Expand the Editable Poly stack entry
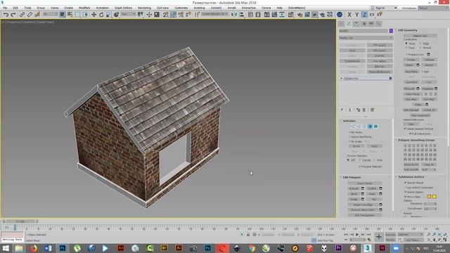 pos(342,78)
